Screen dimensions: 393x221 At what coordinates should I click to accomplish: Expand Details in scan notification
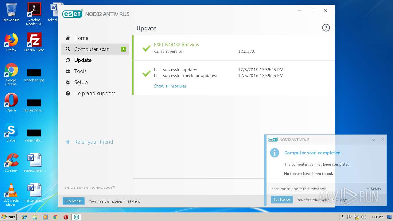[x=374, y=189]
